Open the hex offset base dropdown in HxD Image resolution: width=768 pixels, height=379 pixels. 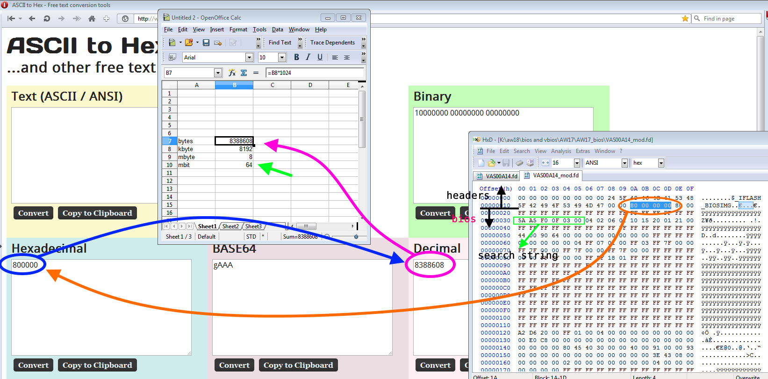(661, 163)
